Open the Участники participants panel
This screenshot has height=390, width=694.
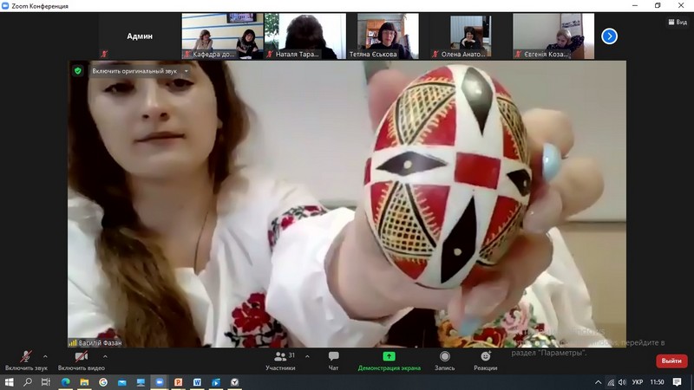pos(280,361)
